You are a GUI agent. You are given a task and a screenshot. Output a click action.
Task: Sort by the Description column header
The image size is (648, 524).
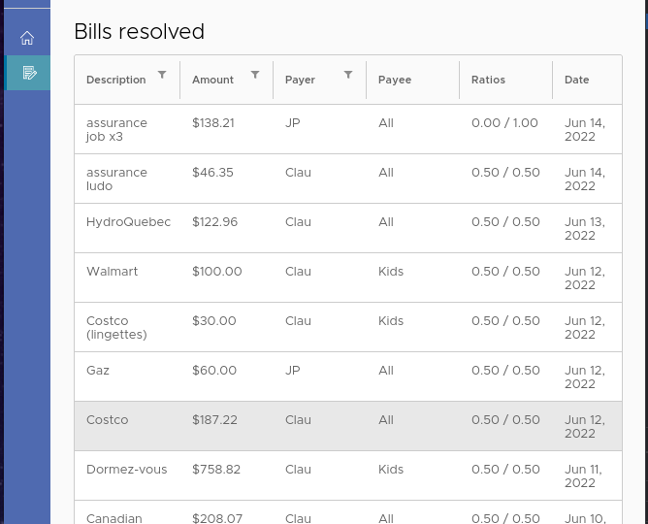click(x=116, y=81)
